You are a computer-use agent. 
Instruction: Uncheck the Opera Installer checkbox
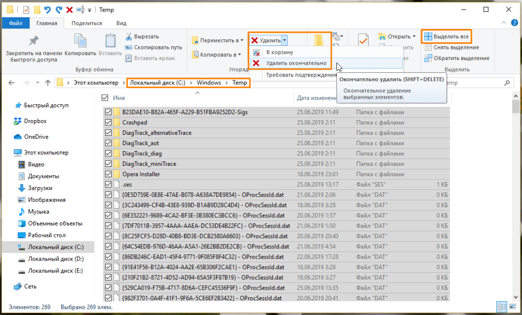(108, 174)
